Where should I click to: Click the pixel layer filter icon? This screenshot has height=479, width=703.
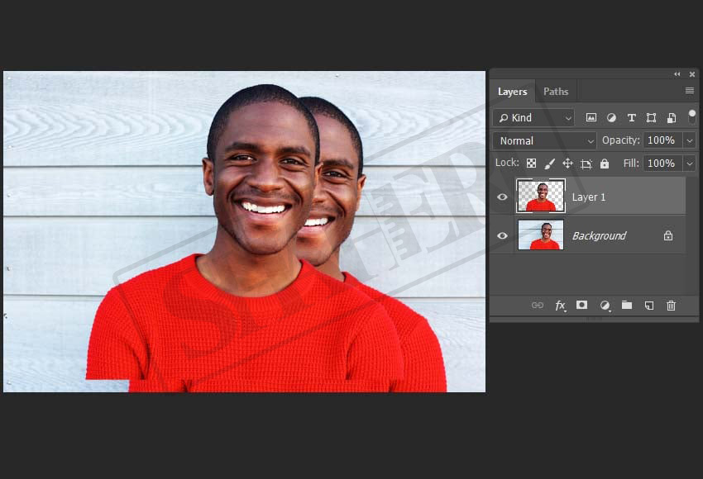(x=591, y=118)
